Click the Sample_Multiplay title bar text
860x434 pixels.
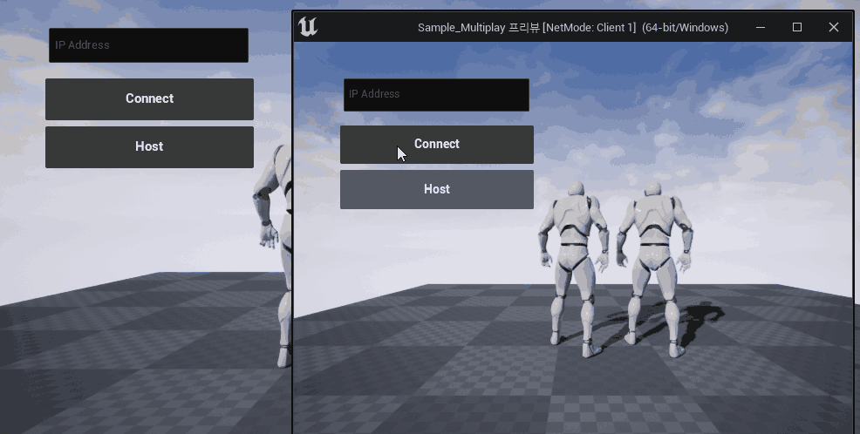573,27
